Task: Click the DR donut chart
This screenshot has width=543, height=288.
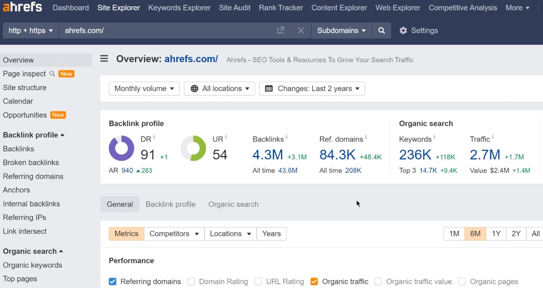Action: pyautogui.click(x=121, y=148)
